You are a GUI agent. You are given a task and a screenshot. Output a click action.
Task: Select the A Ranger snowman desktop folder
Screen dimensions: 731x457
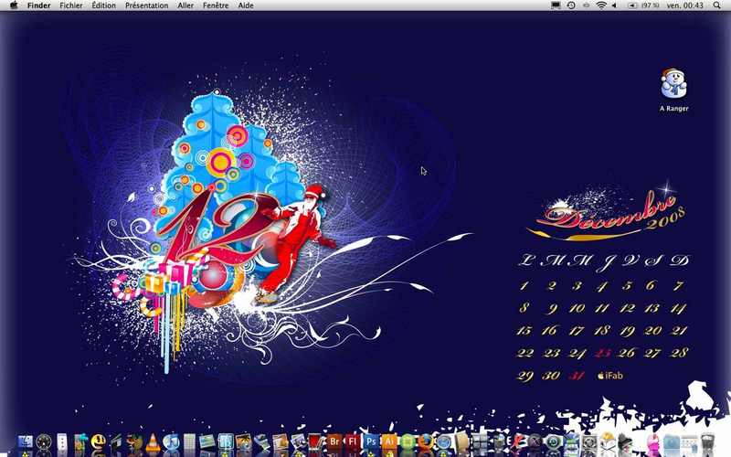673,90
